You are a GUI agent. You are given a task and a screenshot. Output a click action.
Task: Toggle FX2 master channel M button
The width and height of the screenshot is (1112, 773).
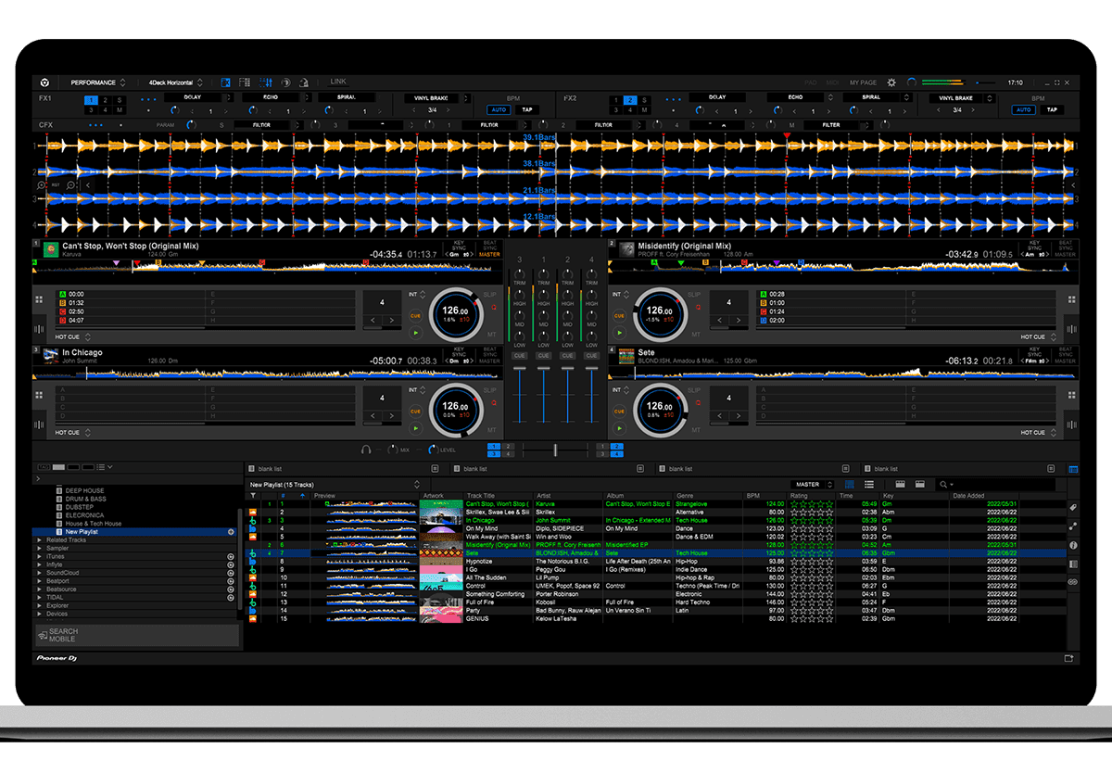(x=643, y=110)
